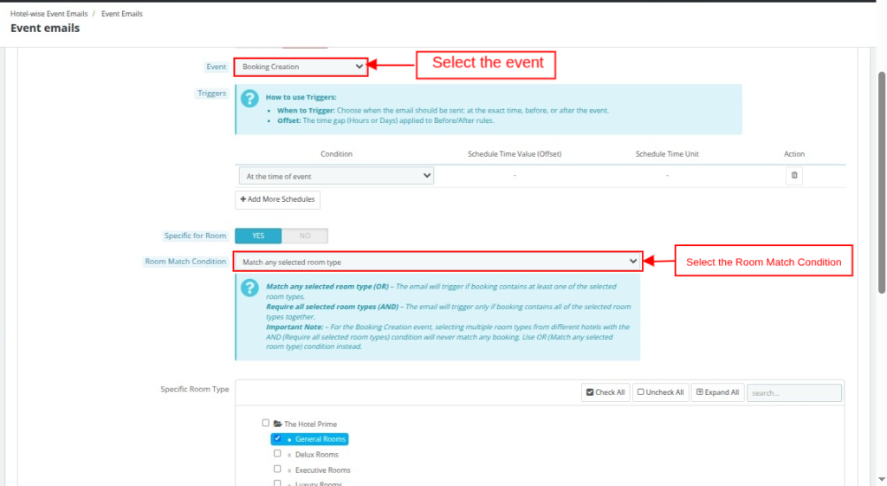Go to Hotel-wise Event Emails breadcrumb
Screen dimensions: 887x486
(x=49, y=14)
